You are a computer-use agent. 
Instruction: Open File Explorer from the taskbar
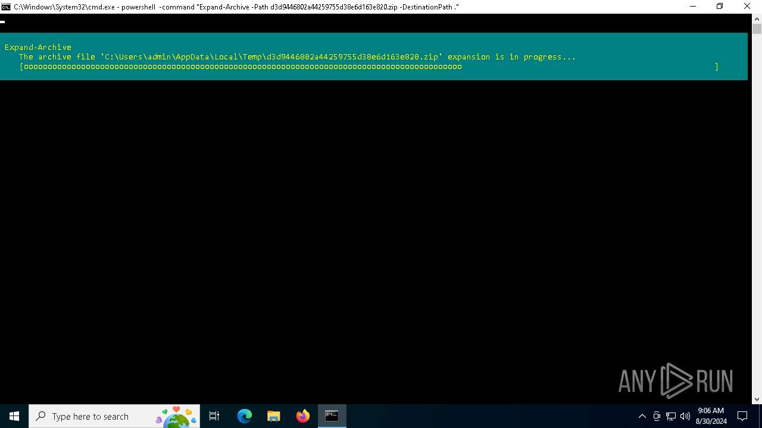tap(274, 416)
